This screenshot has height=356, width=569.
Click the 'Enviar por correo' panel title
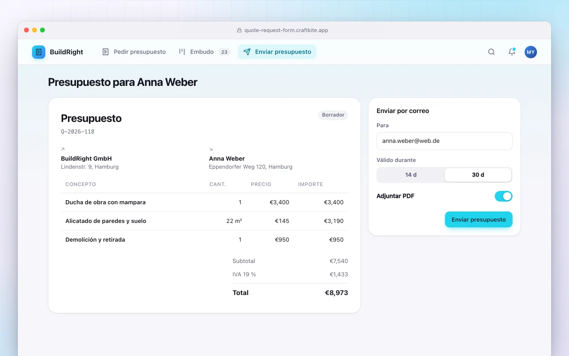[403, 111]
